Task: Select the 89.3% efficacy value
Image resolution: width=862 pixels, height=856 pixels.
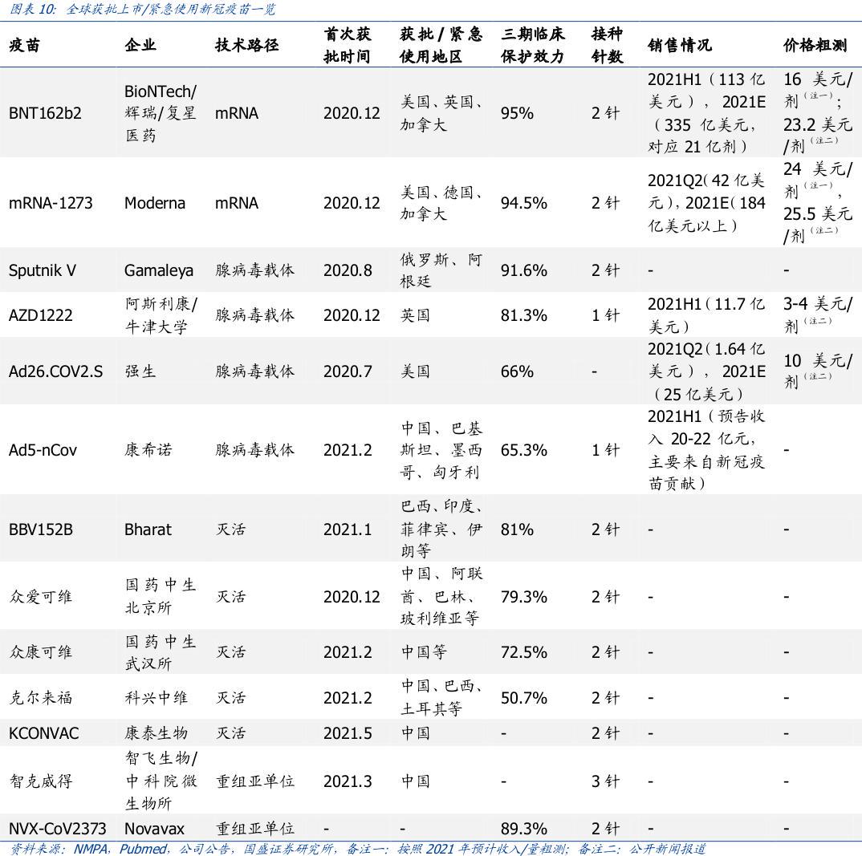Action: [x=524, y=829]
